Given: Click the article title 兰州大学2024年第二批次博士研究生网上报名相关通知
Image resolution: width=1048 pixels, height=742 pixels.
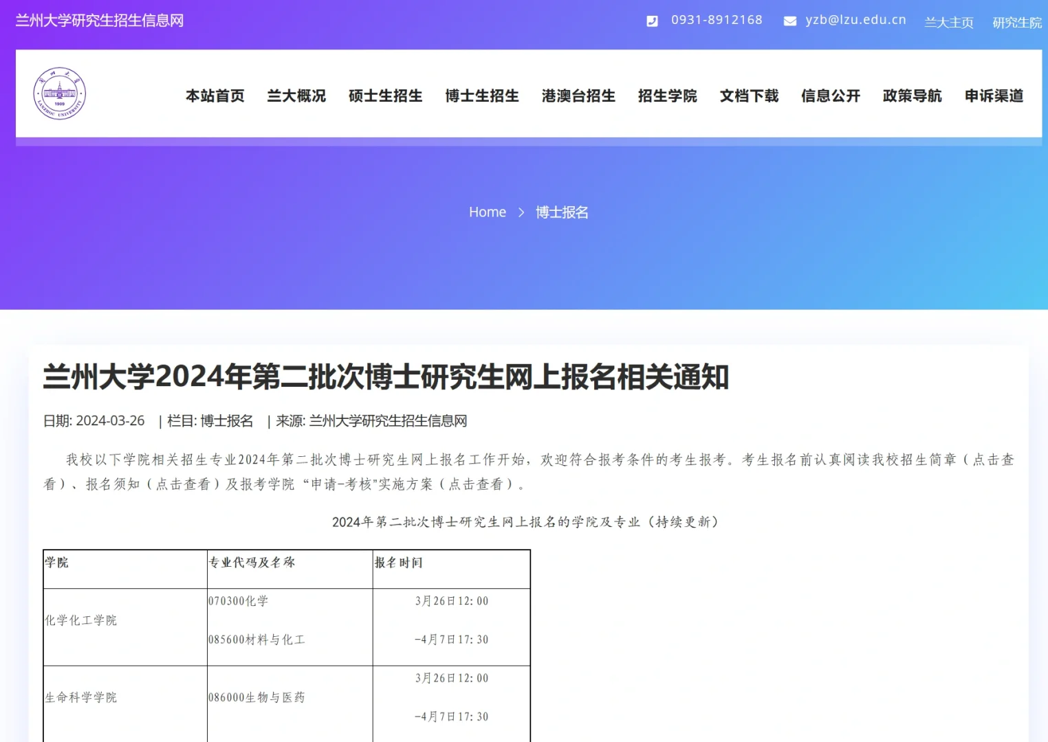Looking at the screenshot, I should point(386,376).
